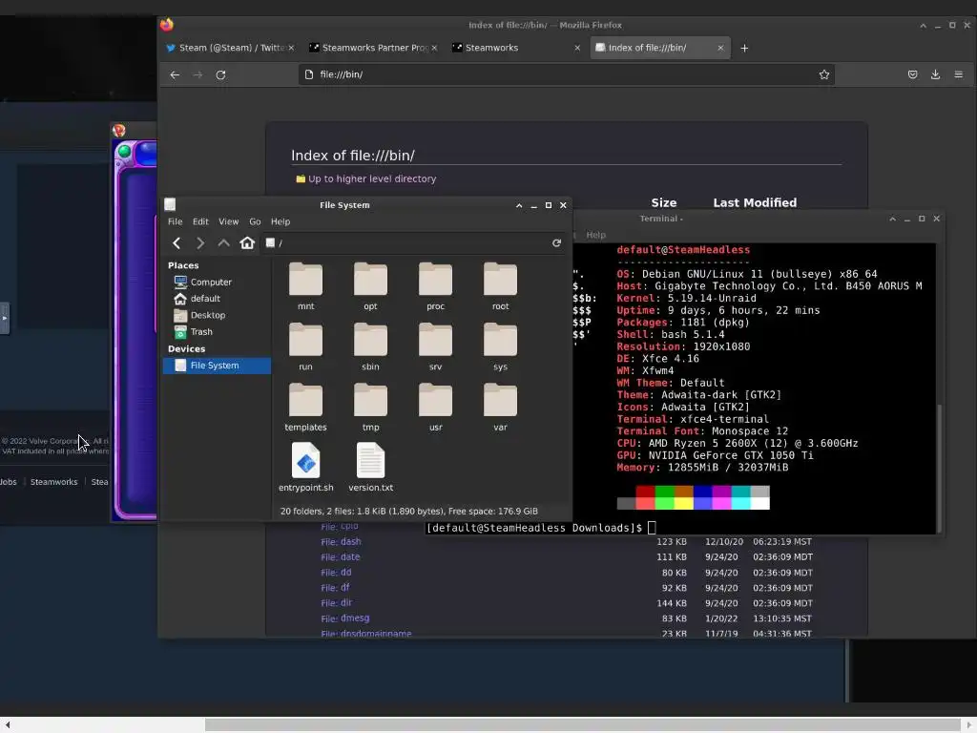Open Edit menu in File System window
The width and height of the screenshot is (977, 733).
point(200,221)
